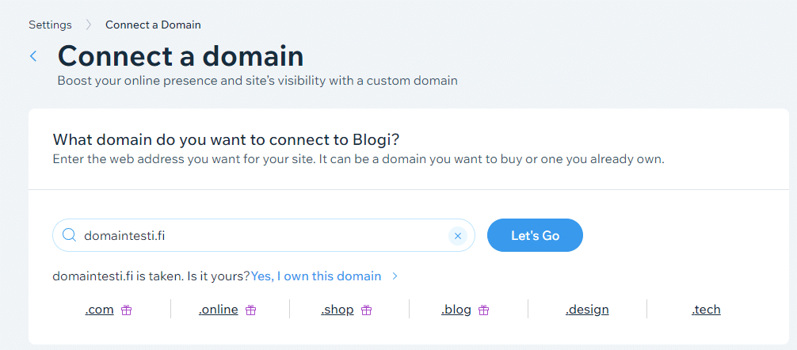Click the chevron after 'Yes, I own this domain'
797x350 pixels.
(395, 276)
